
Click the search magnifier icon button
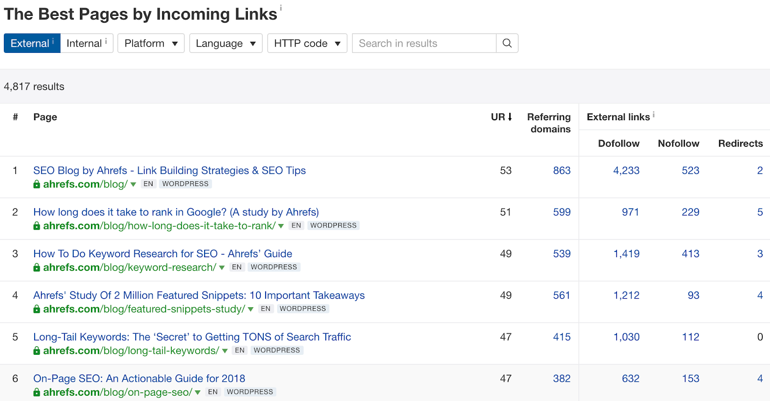point(507,43)
